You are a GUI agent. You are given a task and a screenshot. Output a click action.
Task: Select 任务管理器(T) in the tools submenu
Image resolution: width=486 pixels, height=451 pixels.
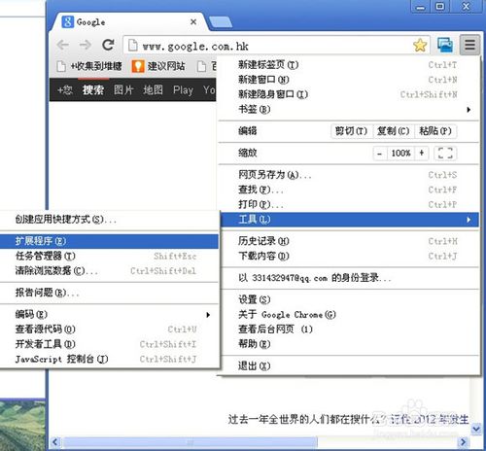pyautogui.click(x=109, y=256)
